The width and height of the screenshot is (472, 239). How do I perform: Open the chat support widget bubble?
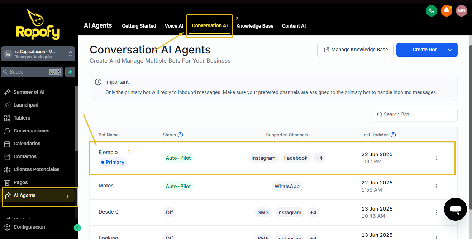click(456, 209)
